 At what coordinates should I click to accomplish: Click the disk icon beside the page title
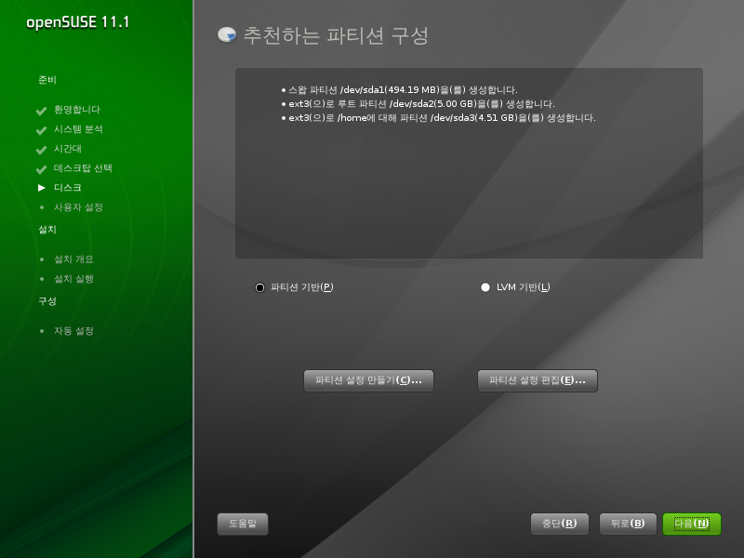pyautogui.click(x=227, y=34)
